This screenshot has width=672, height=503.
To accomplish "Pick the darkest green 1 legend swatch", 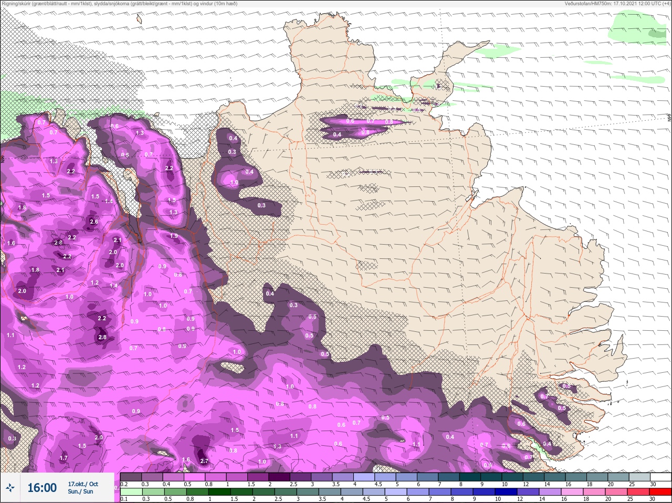I will click(x=219, y=492).
